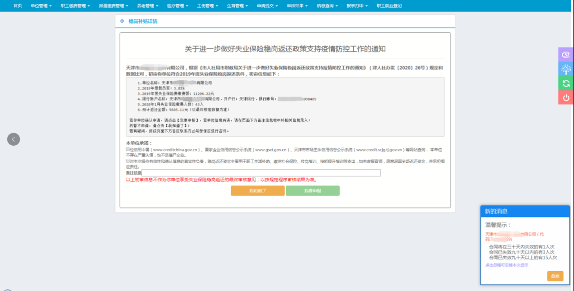
Task: Go to 首页 in the navigation bar
Action: 18,6
